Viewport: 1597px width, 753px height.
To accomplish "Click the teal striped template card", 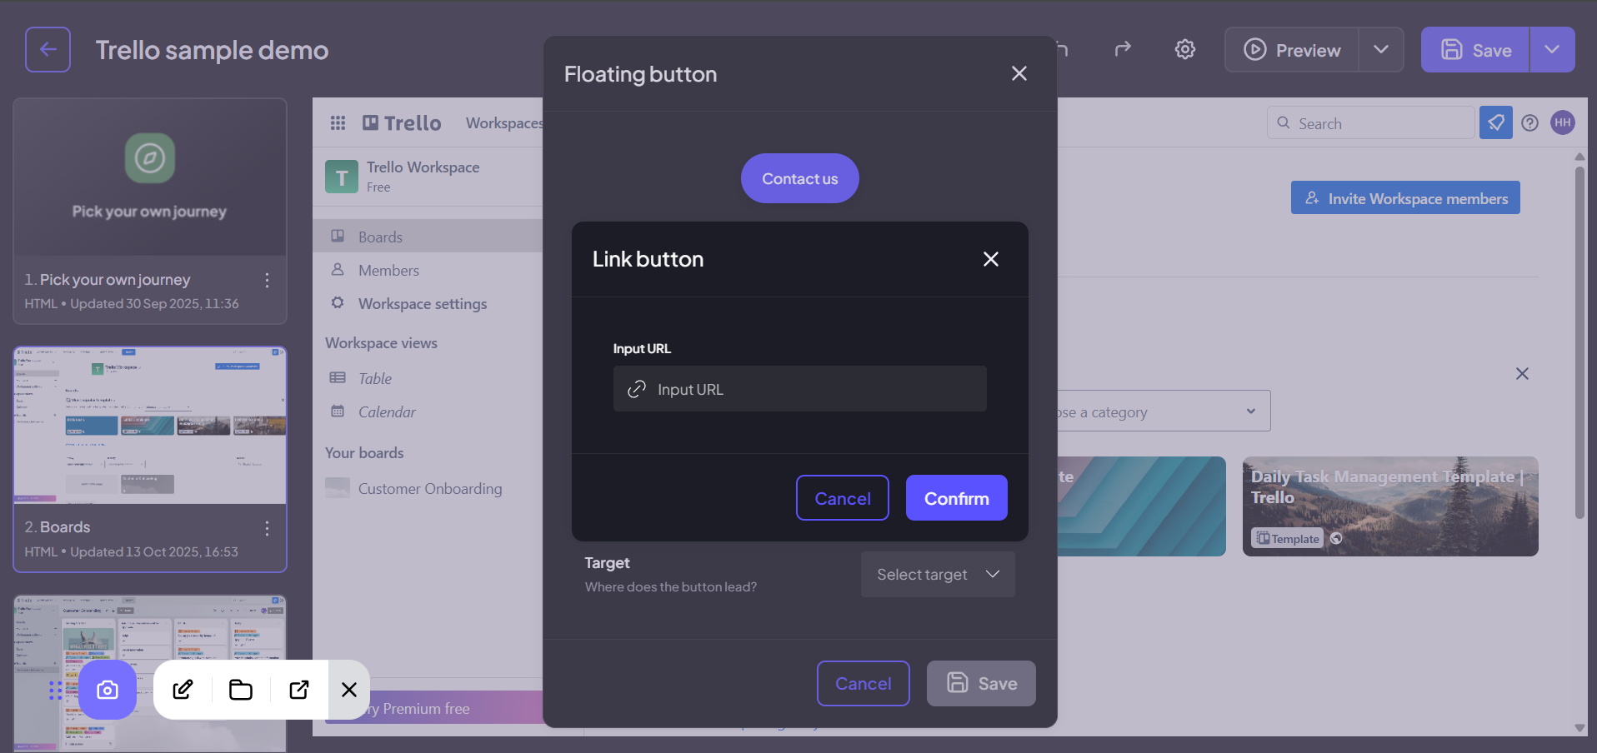I will 1141,506.
